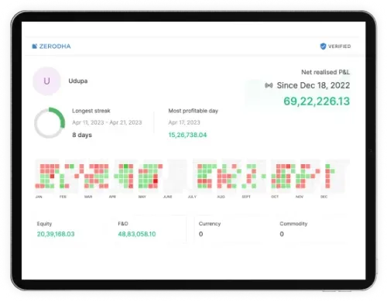The width and height of the screenshot is (387, 302).
Task: Click the live broadcast icon beside Since Dec 18
Action: click(269, 85)
